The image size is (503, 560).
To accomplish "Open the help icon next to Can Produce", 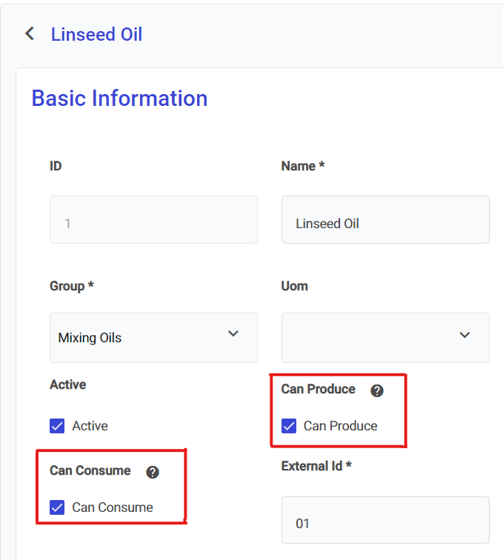I will tap(377, 390).
